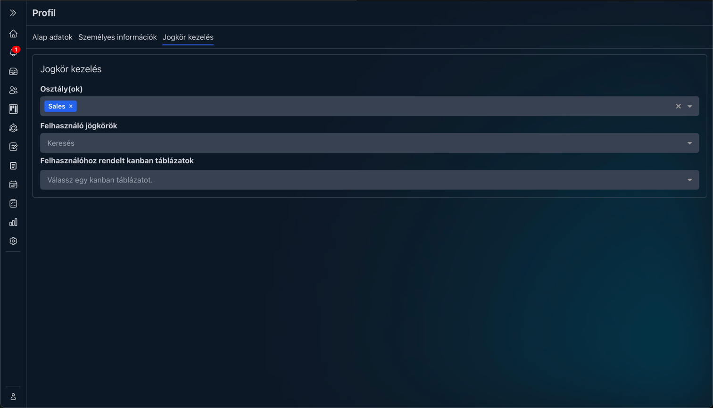This screenshot has width=713, height=408.
Task: Open the calendar icon in sidebar
Action: [x=13, y=184]
